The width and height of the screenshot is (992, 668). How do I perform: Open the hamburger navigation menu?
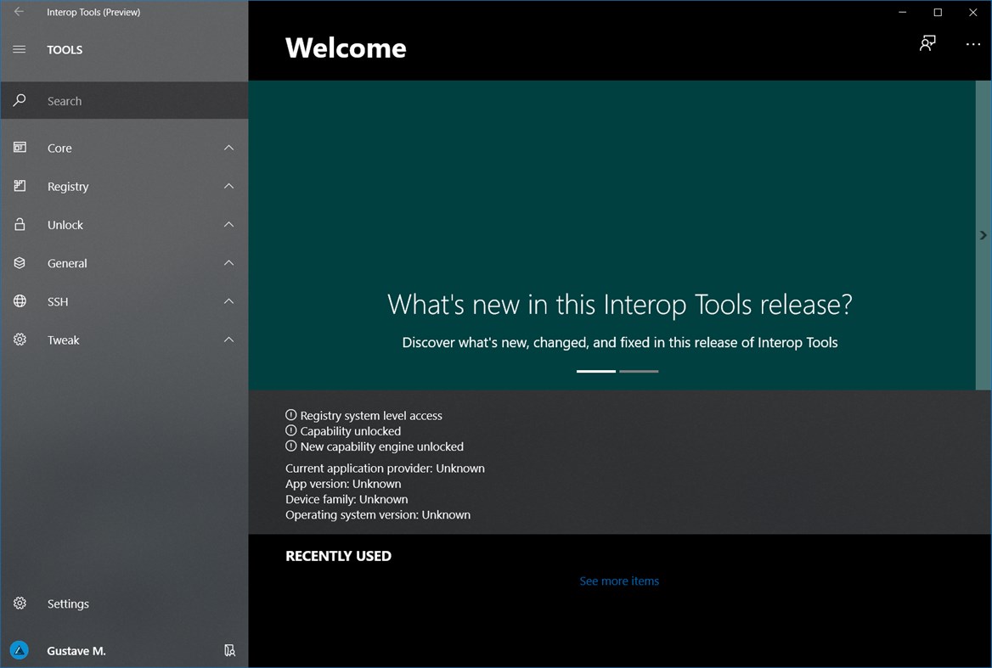(x=20, y=49)
